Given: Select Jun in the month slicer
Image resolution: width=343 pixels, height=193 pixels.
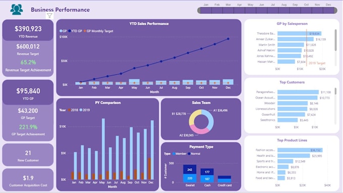Looking at the screenshot, I should coord(261,10).
